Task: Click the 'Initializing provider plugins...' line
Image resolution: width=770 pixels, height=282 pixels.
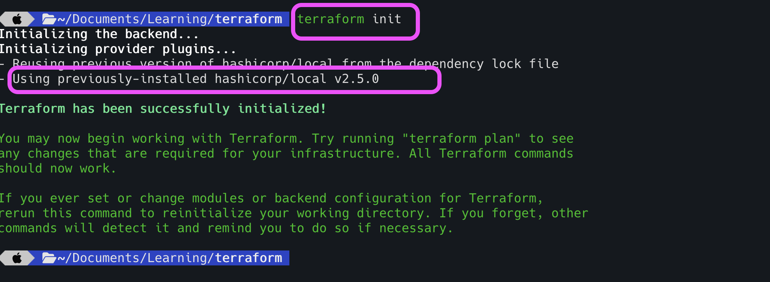Action: click(118, 49)
